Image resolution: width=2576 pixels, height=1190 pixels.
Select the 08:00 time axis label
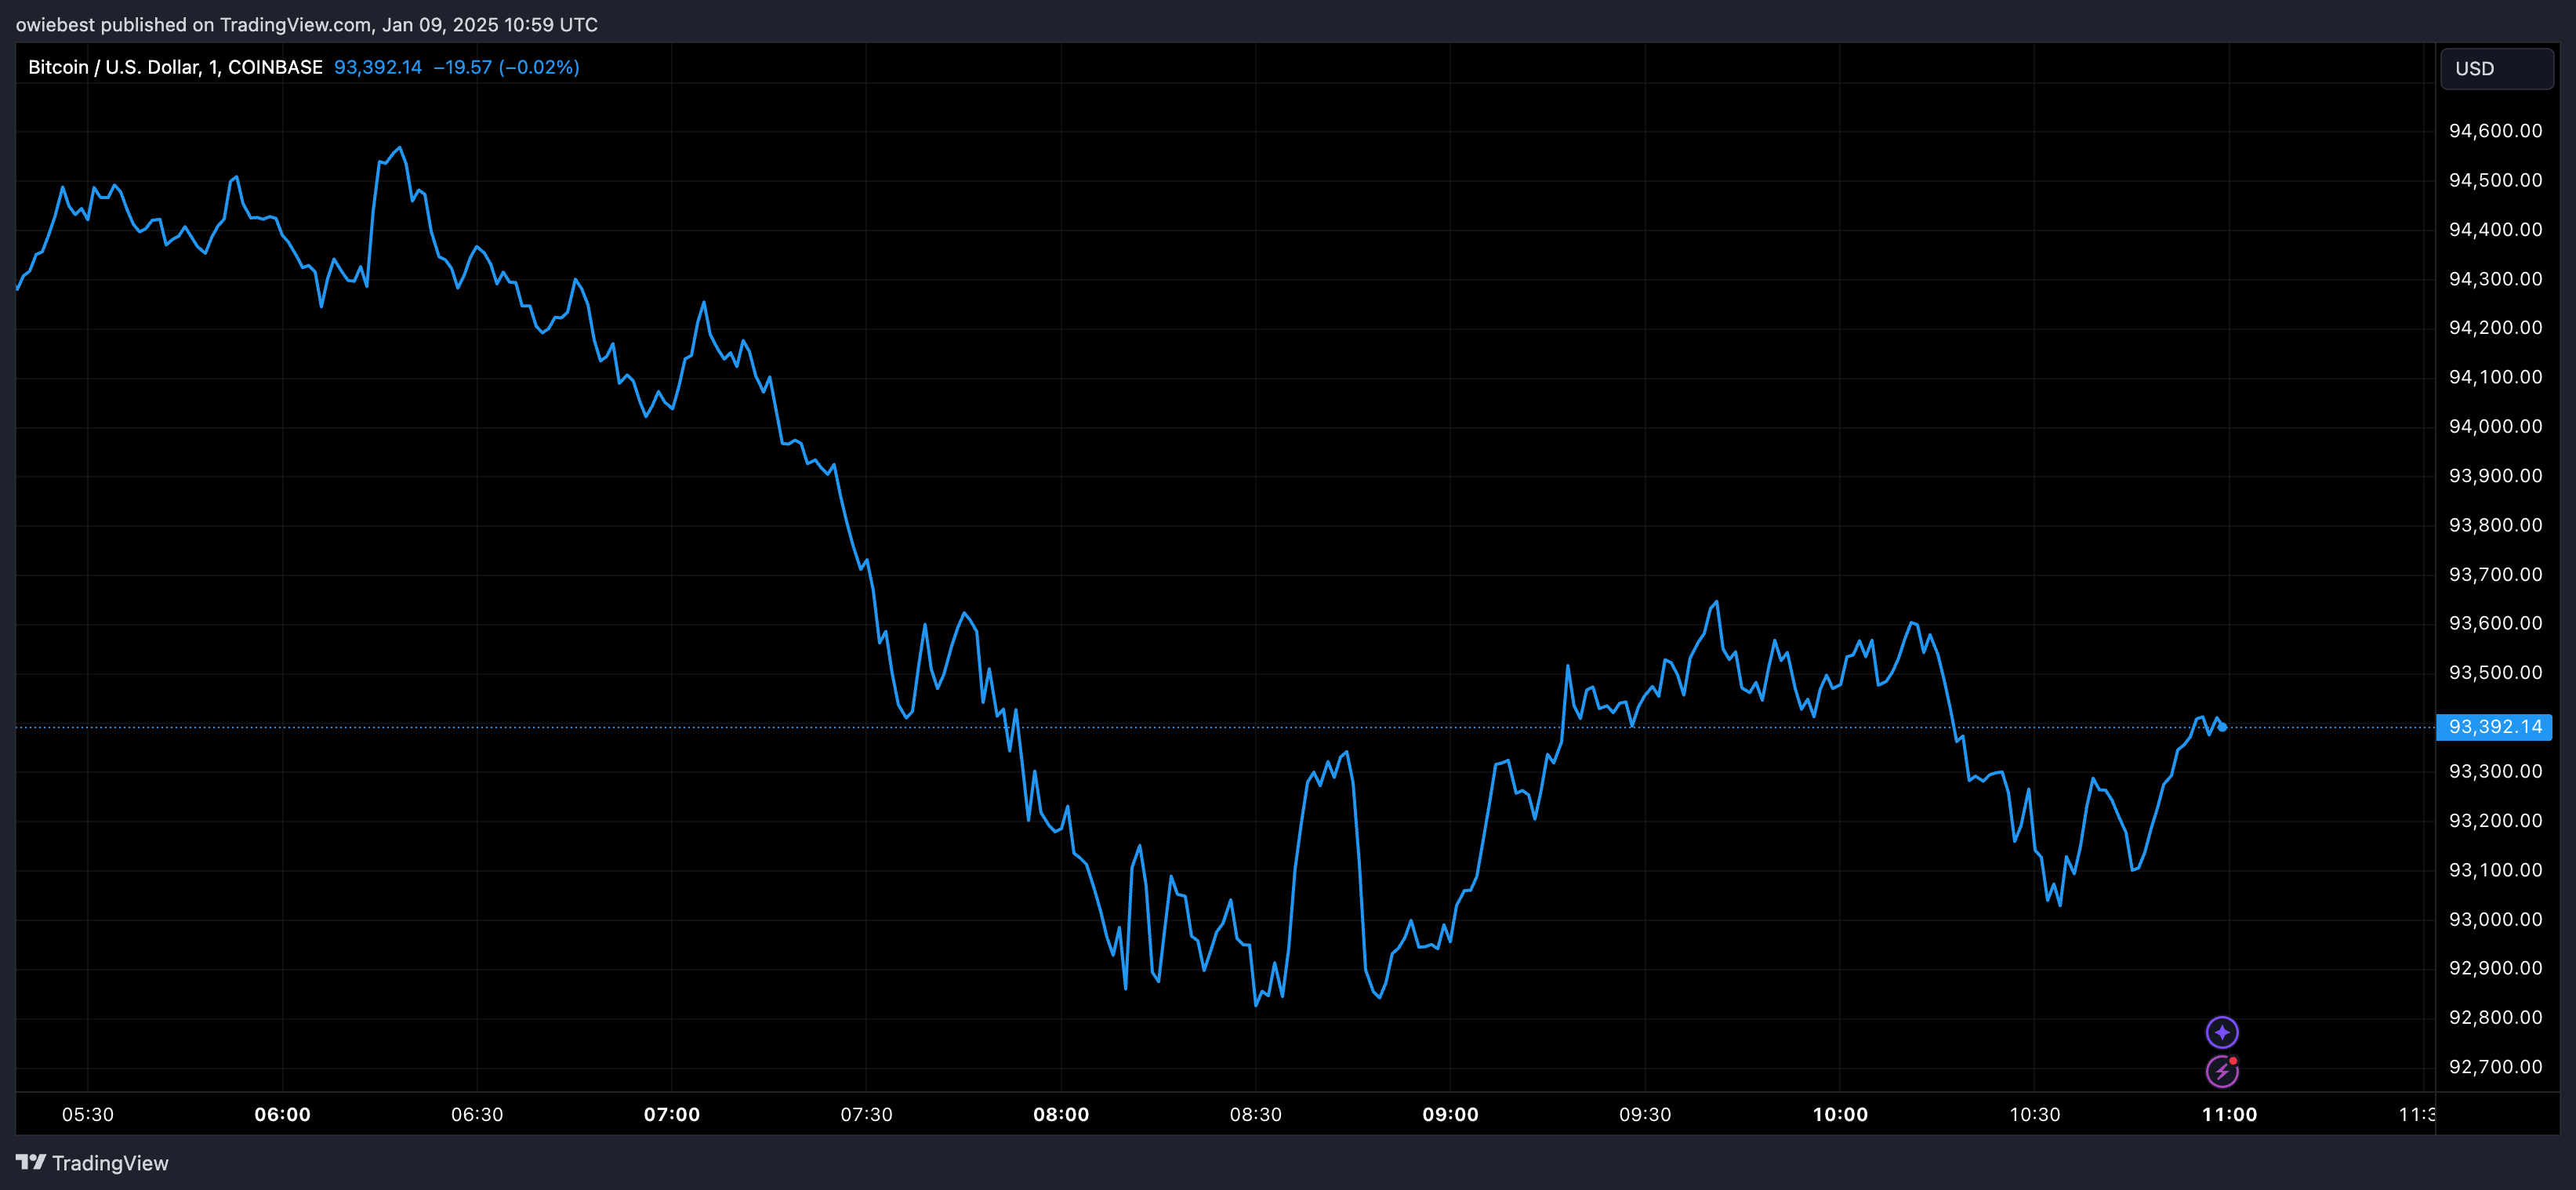[1063, 1114]
